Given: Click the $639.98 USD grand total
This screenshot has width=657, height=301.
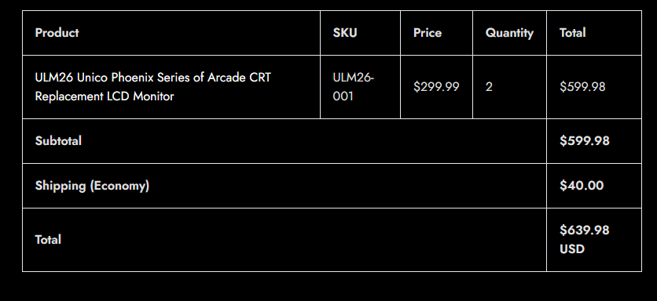Looking at the screenshot, I should (x=585, y=240).
